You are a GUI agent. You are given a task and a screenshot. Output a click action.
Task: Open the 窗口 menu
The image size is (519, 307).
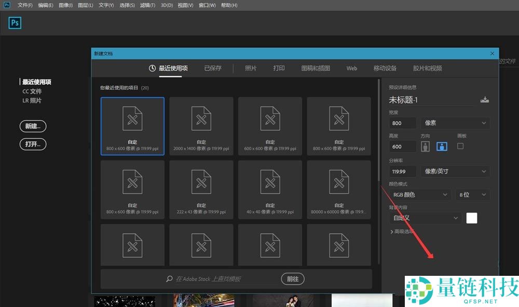click(x=207, y=5)
